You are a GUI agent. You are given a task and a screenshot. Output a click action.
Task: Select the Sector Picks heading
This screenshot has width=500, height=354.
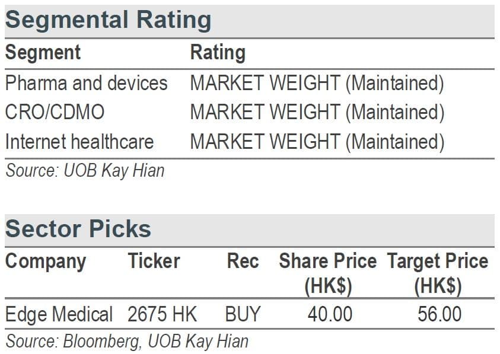78,229
